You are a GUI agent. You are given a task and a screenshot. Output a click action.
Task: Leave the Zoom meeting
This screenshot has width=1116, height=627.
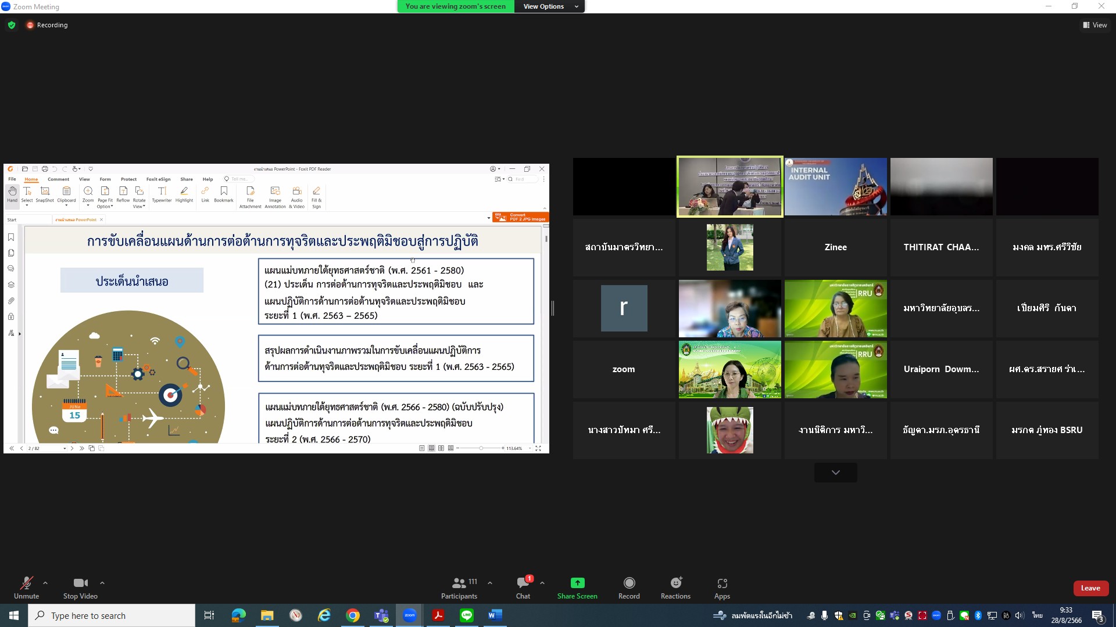(x=1090, y=588)
